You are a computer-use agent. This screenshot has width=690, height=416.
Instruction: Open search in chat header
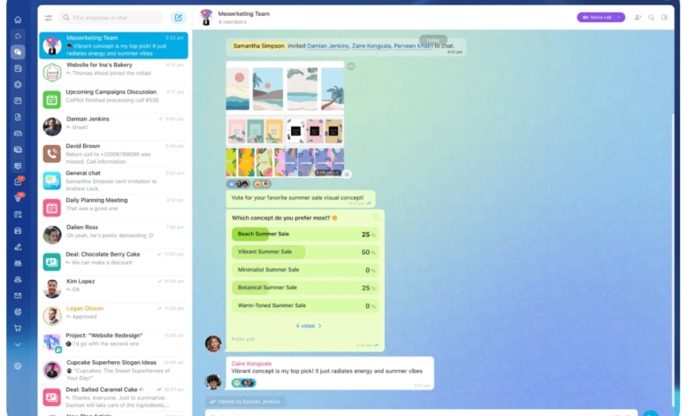tap(652, 18)
